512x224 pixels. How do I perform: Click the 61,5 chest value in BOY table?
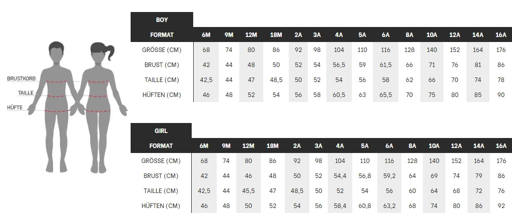coord(385,65)
